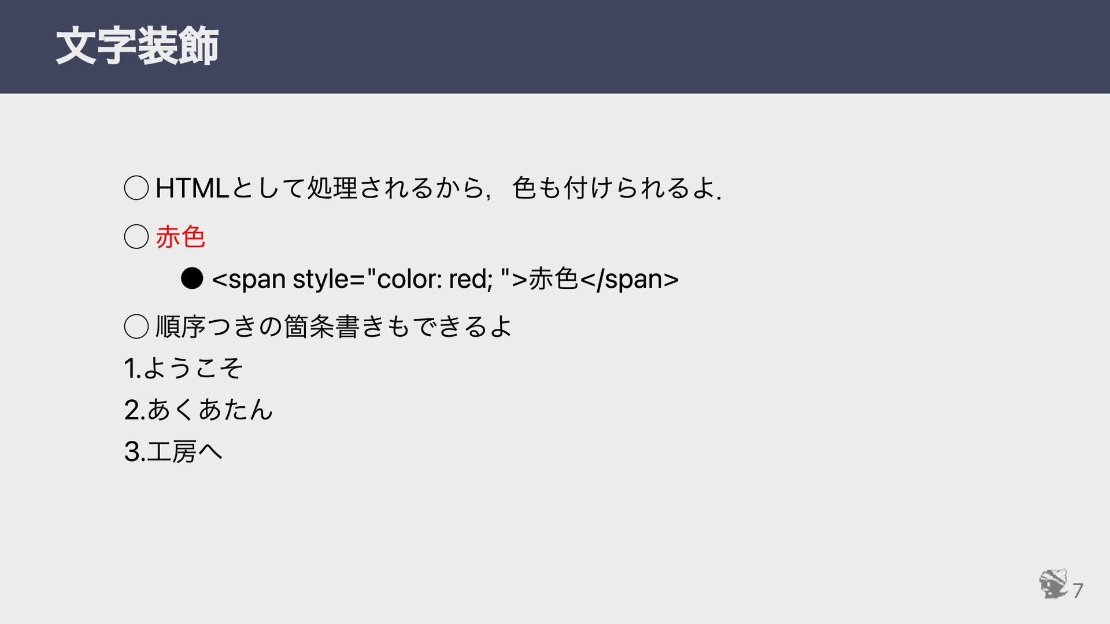Screen dimensions: 1110x624
Task: Click the pixel-art mascot icon
Action: [1053, 584]
